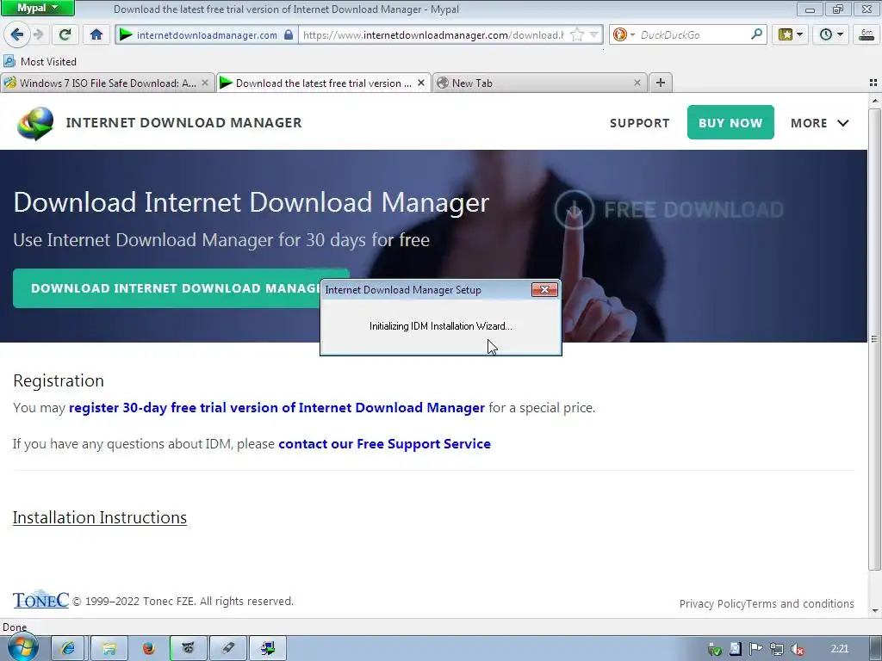Click the INTERNET DOWNLOAD MANAGER site title

[x=183, y=122]
